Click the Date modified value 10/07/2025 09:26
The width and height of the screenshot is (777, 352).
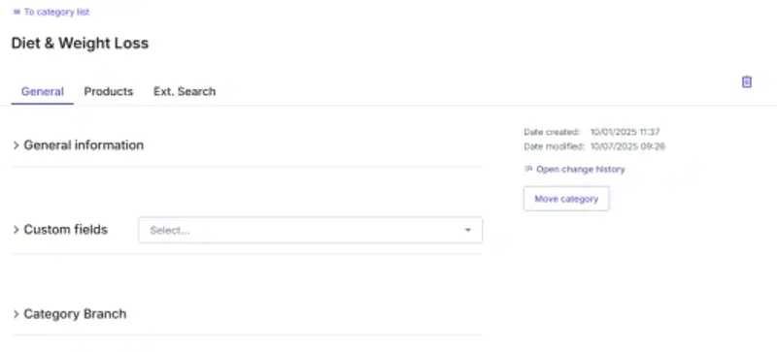point(627,146)
